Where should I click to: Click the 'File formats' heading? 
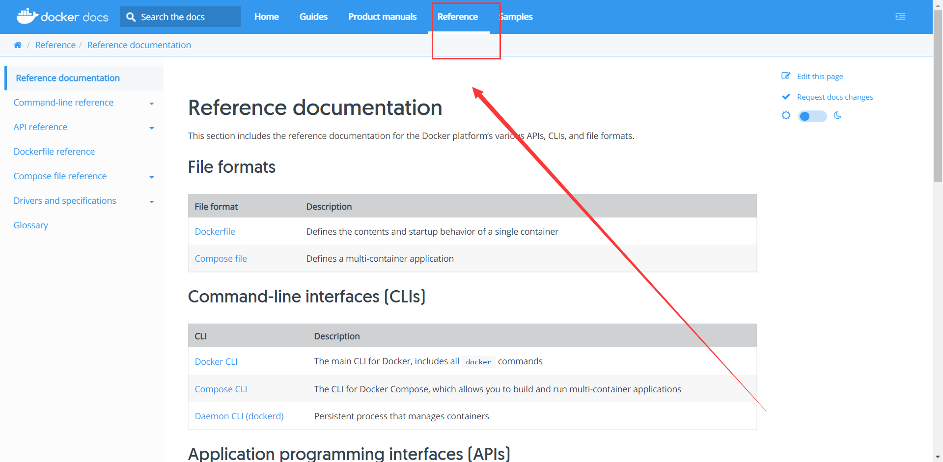pos(232,167)
